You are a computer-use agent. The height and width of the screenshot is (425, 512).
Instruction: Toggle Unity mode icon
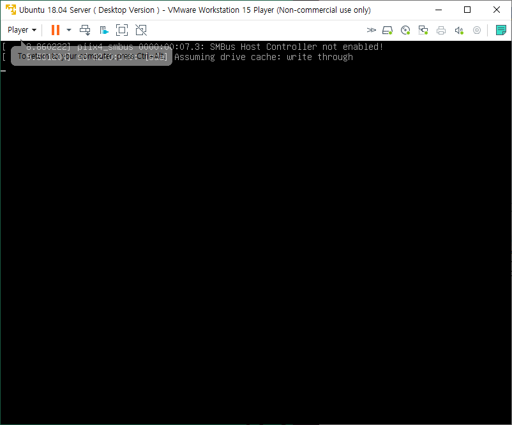(x=141, y=30)
